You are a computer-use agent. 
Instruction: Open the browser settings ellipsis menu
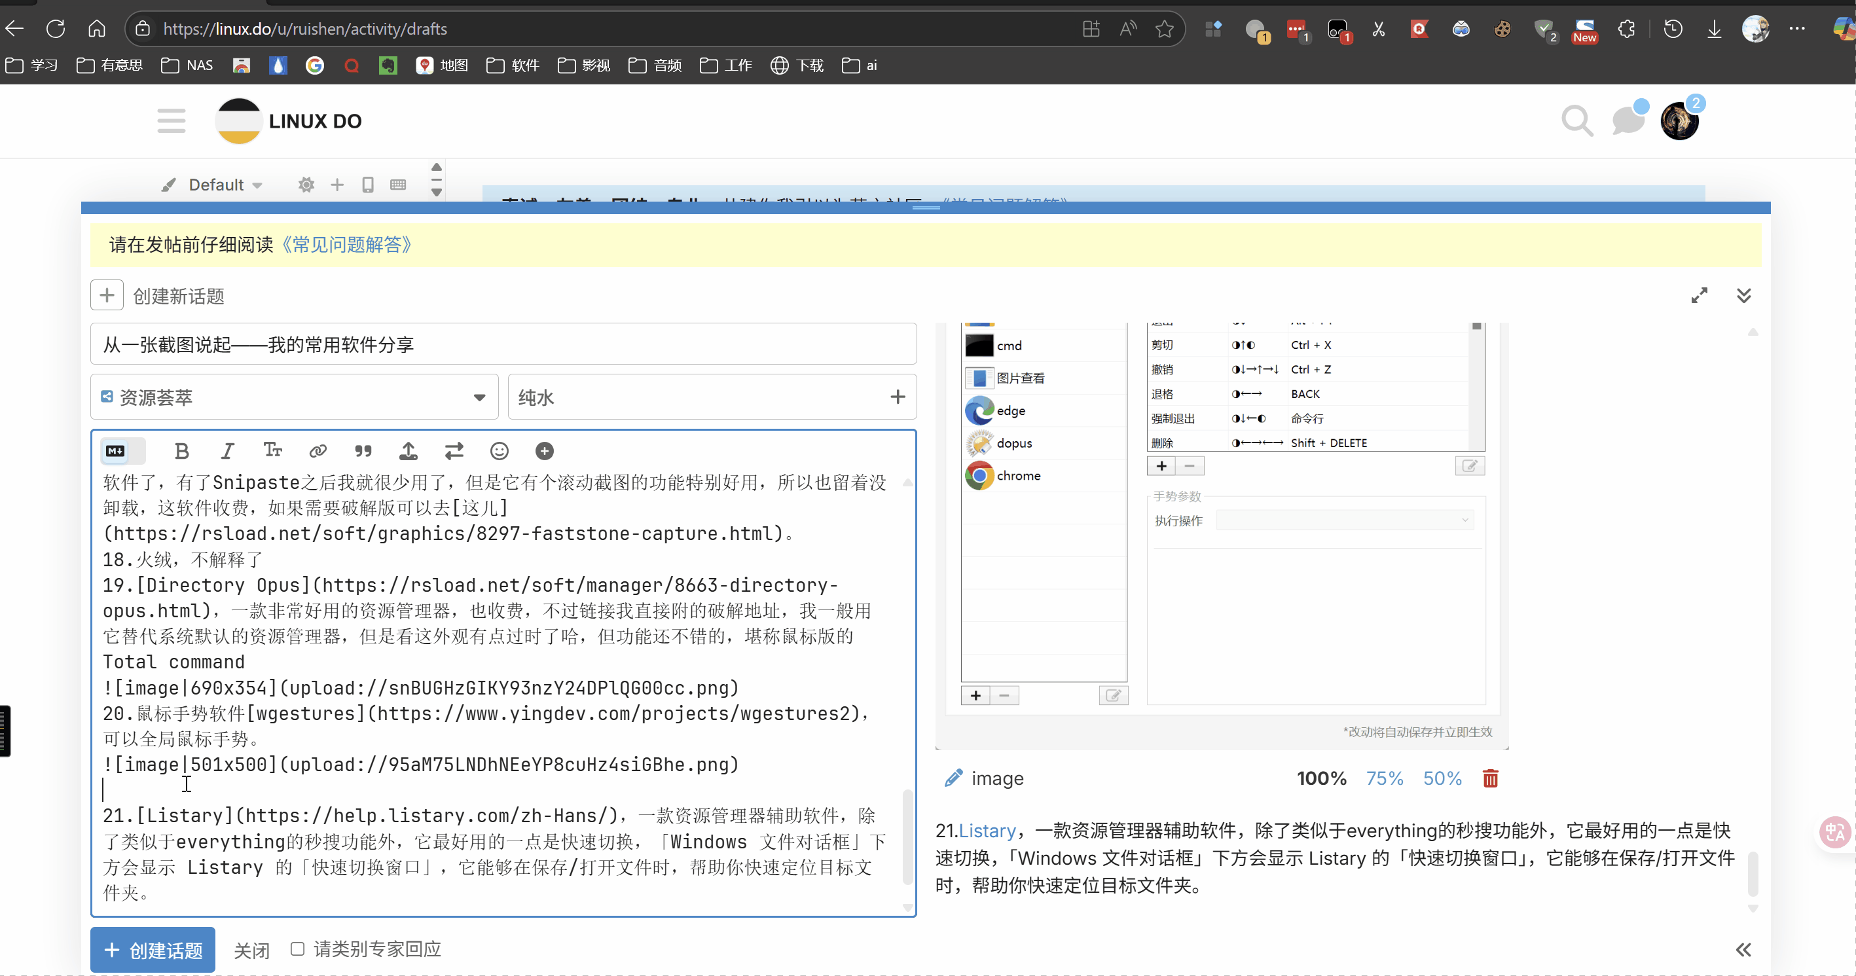[1797, 29]
